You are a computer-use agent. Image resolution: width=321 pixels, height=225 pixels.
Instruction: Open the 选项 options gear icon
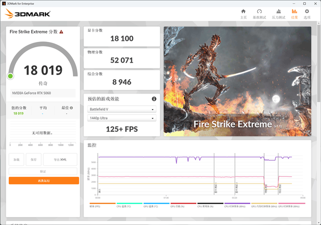click(x=307, y=14)
